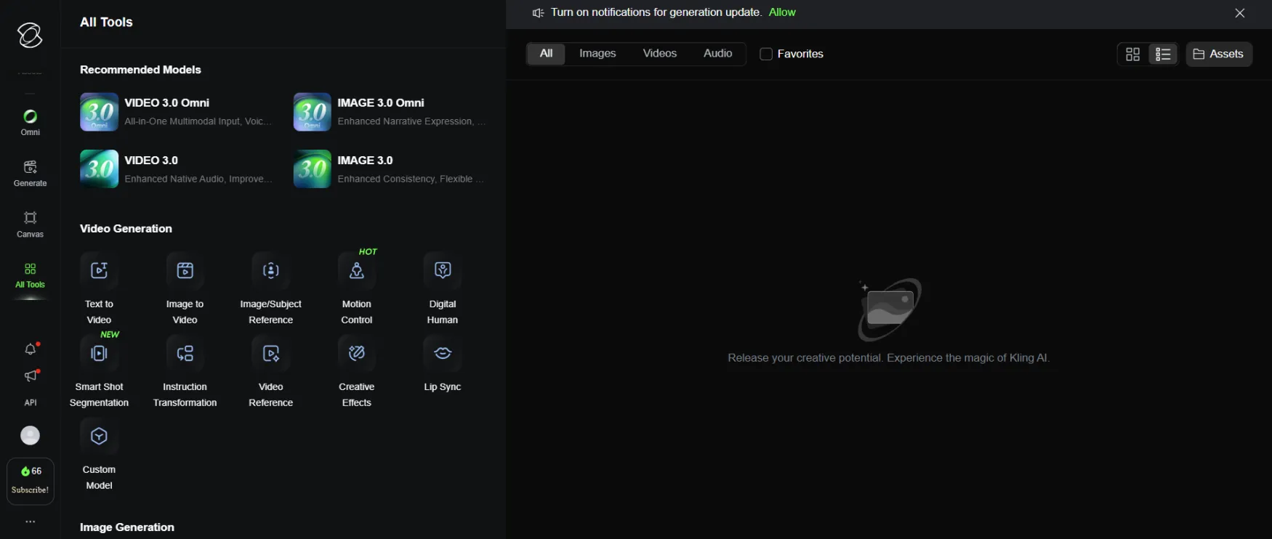Click Allow to enable notifications
This screenshot has width=1272, height=539.
coord(782,12)
